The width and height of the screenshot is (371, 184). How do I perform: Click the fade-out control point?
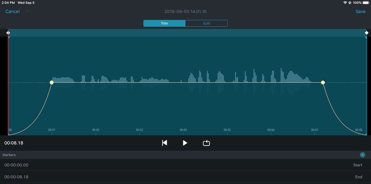pos(323,82)
